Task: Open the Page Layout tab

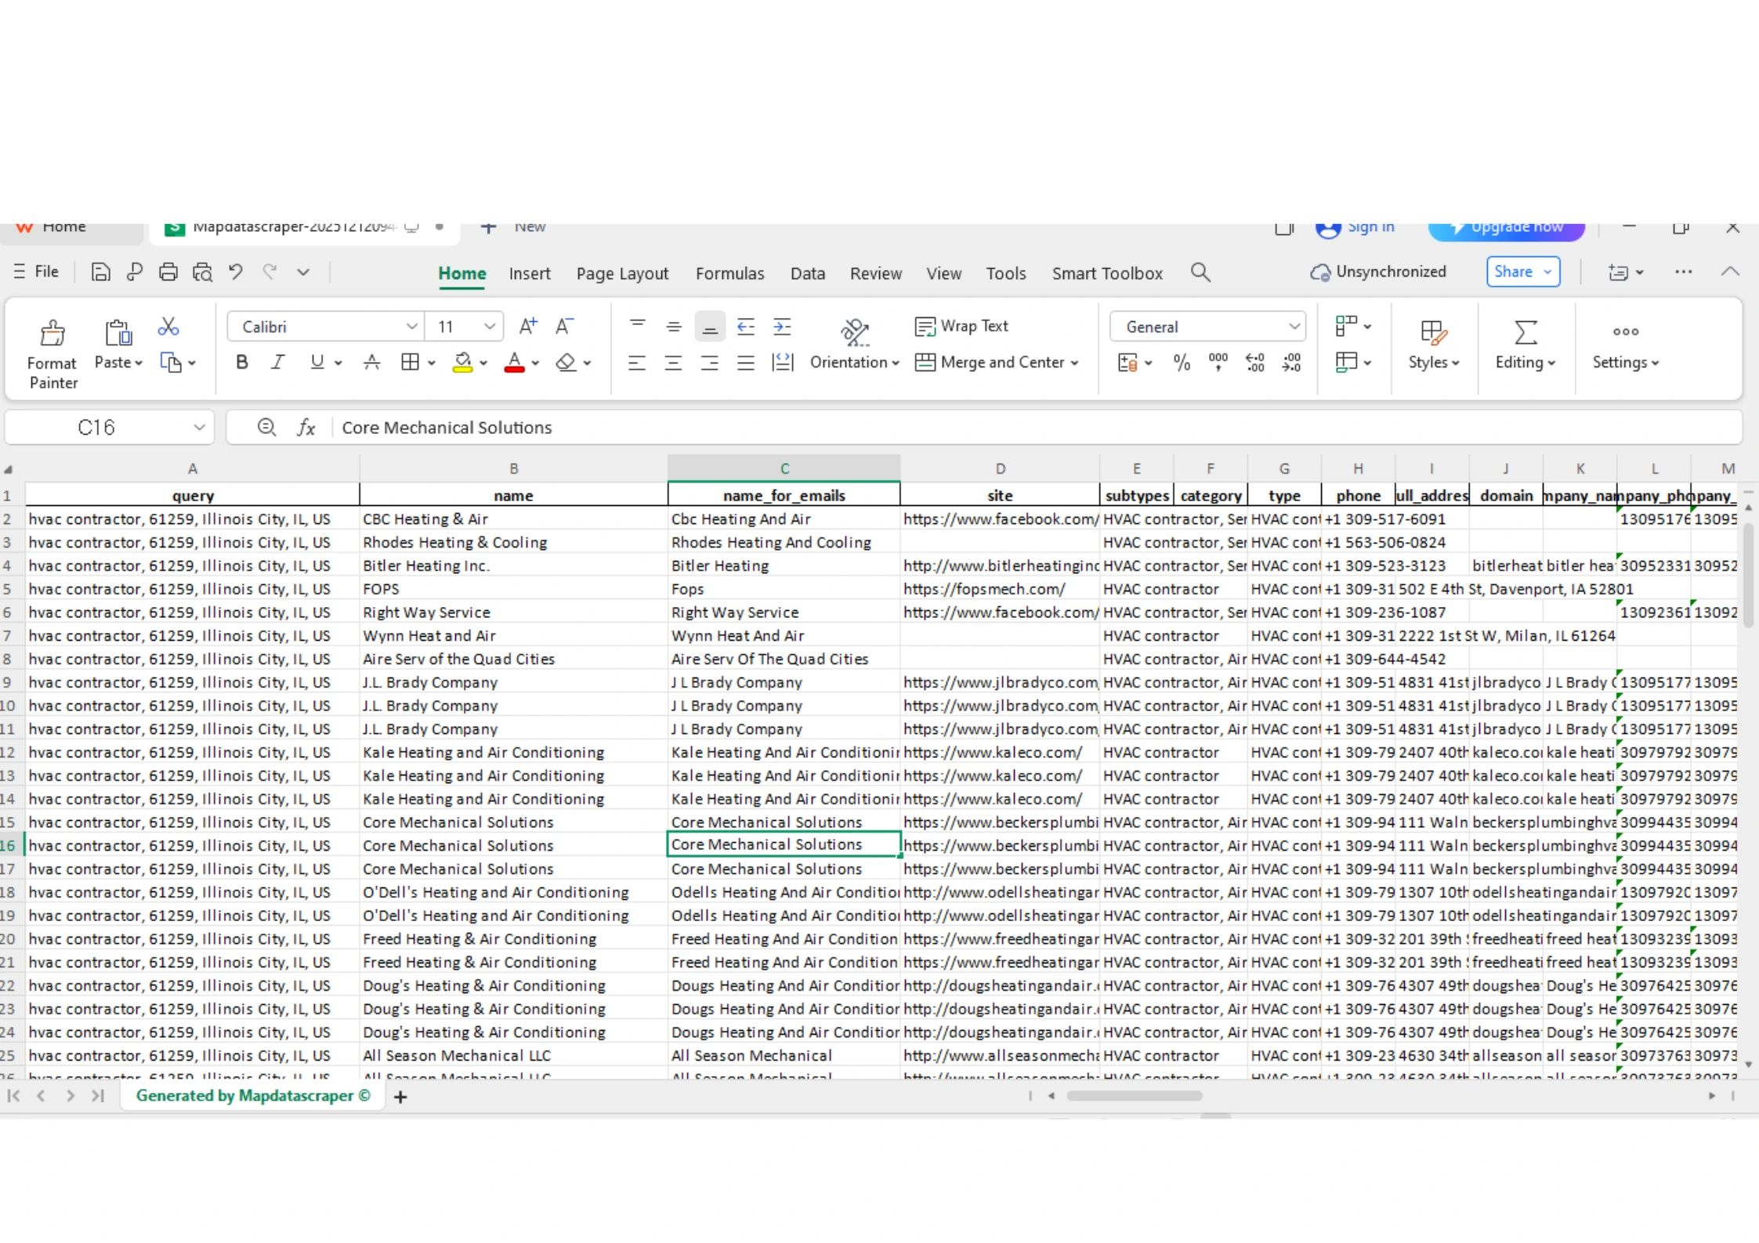Action: (x=622, y=273)
